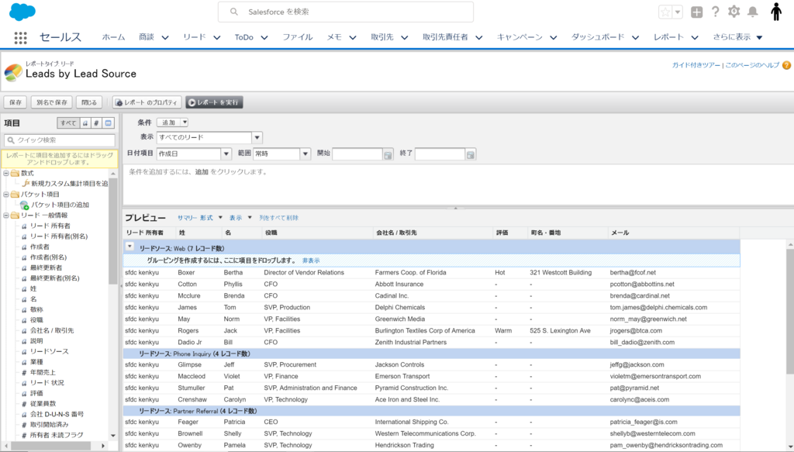Click the 新規カスタム集計項目 formula icon
This screenshot has height=452, width=794.
(x=26, y=183)
